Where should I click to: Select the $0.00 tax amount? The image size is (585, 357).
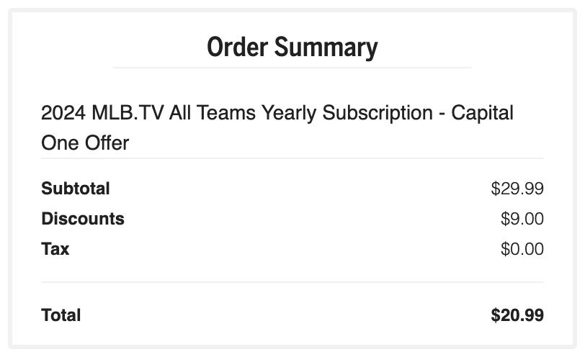(522, 249)
